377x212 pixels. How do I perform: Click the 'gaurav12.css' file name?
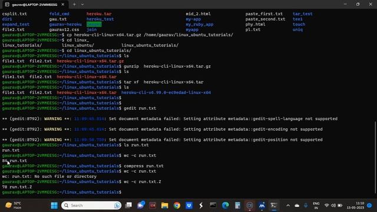[x=64, y=30]
